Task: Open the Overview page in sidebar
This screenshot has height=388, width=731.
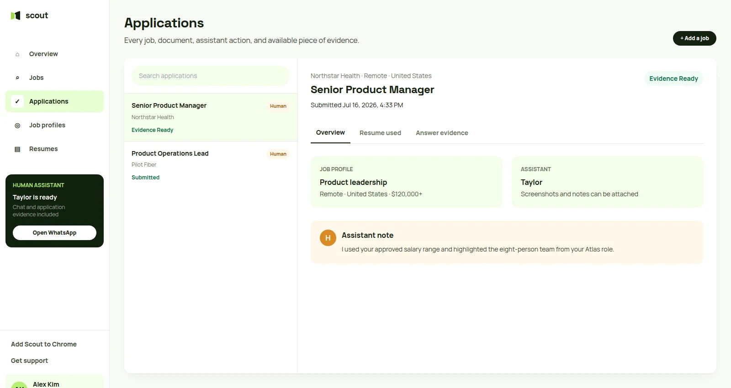Action: coord(54,54)
